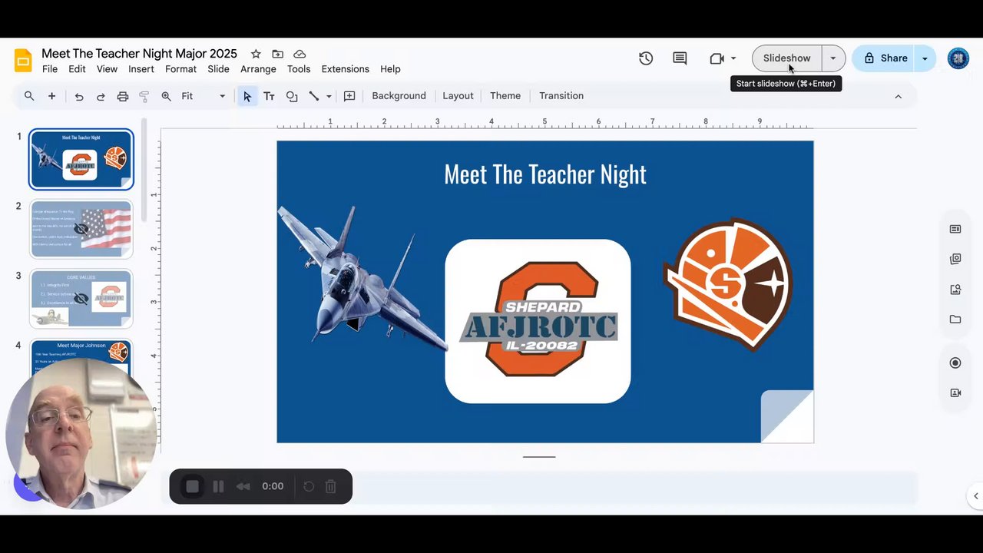Select the fighter jet image on the slide
The width and height of the screenshot is (983, 553).
pos(362,278)
